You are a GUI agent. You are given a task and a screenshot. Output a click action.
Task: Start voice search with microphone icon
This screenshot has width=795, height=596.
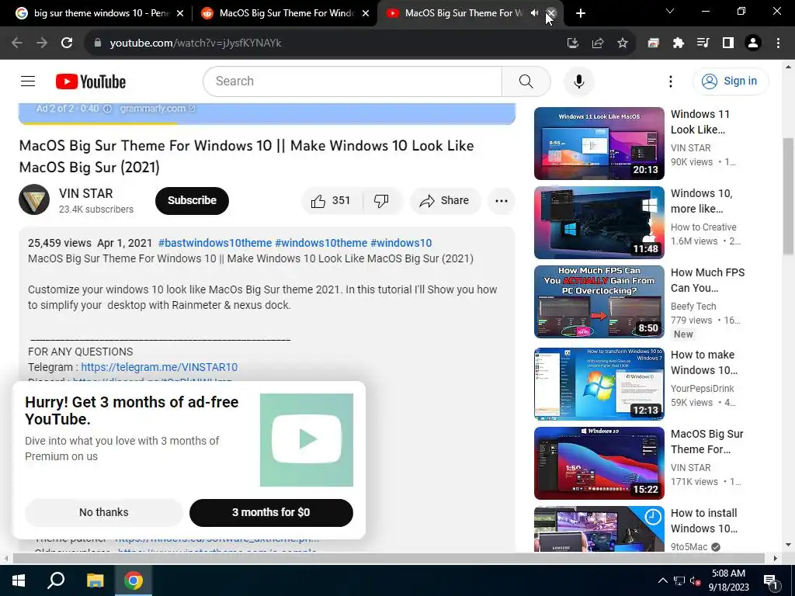578,81
